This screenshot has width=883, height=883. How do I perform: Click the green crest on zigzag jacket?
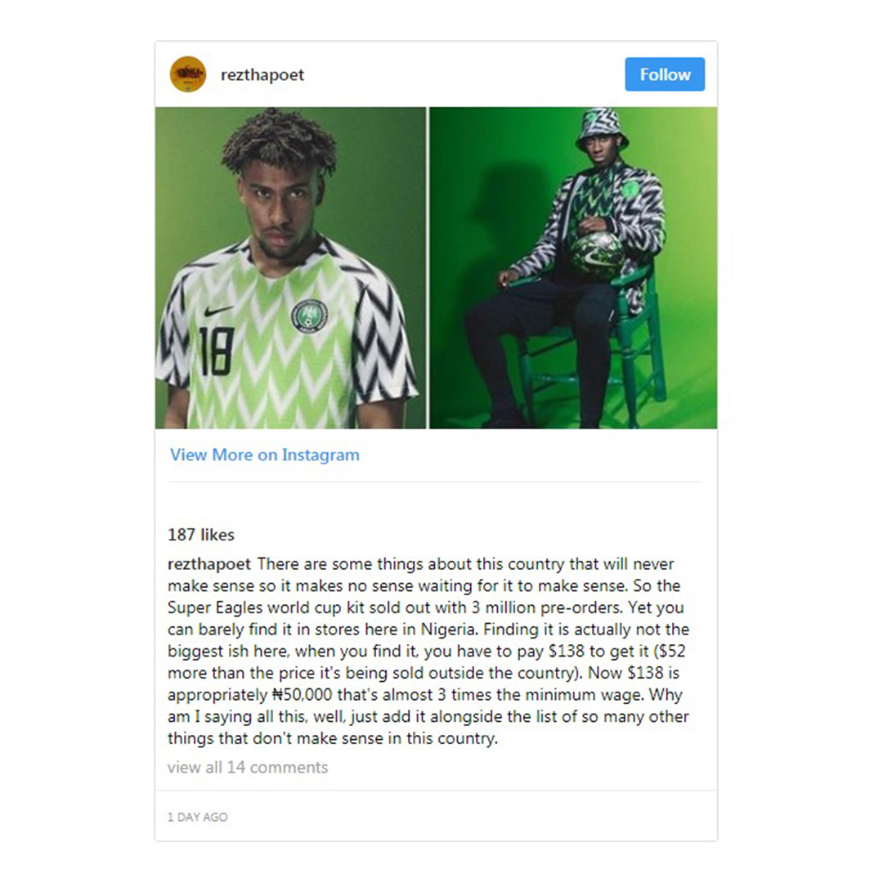pyautogui.click(x=630, y=187)
